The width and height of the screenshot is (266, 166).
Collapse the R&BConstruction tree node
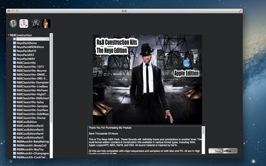point(9,35)
